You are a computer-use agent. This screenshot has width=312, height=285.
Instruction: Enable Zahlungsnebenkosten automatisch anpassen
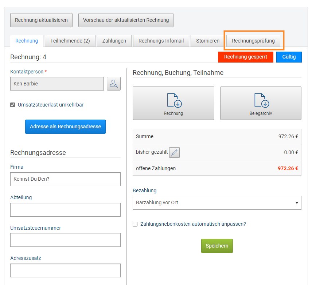click(135, 224)
